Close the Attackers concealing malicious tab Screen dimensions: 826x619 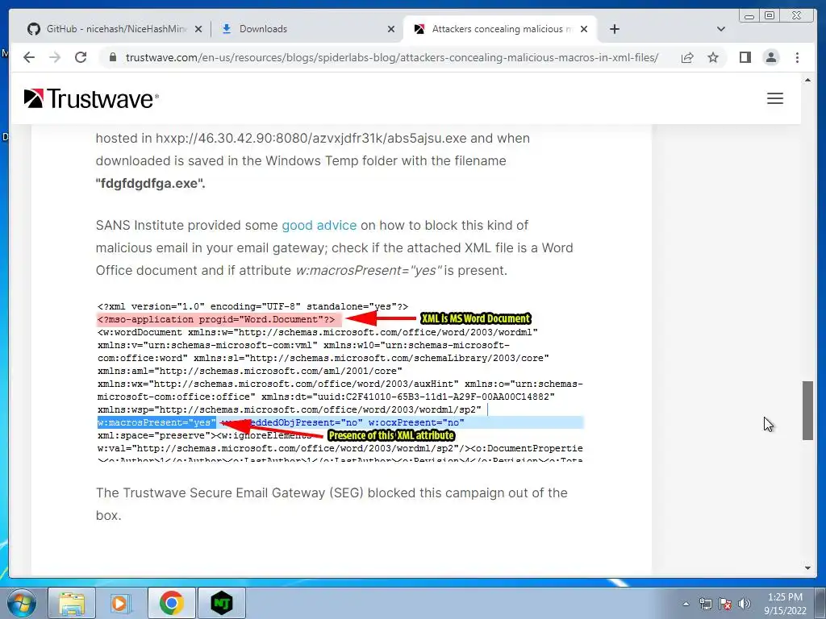[x=584, y=29]
